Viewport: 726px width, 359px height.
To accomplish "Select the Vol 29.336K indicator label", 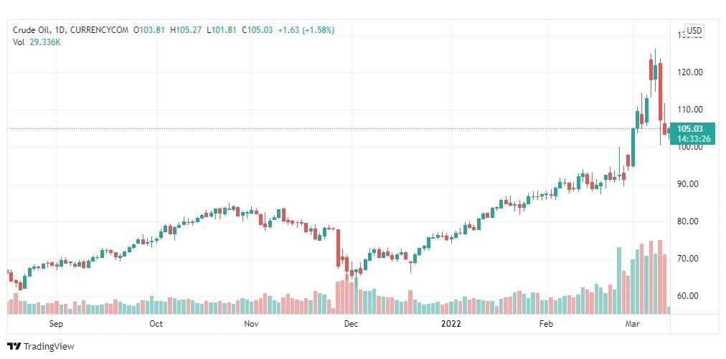I will [37, 42].
